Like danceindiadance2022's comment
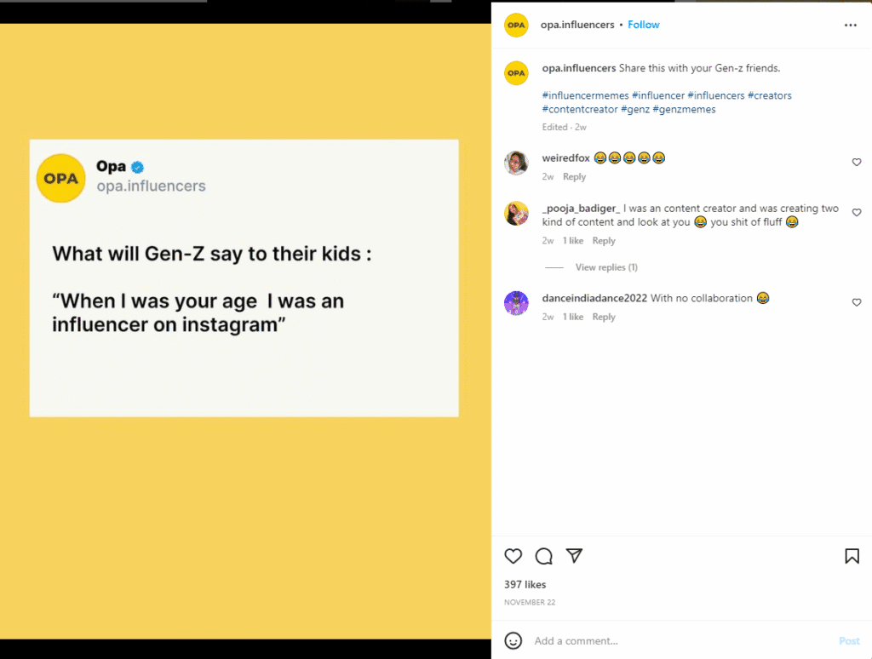Image resolution: width=872 pixels, height=659 pixels. point(857,302)
